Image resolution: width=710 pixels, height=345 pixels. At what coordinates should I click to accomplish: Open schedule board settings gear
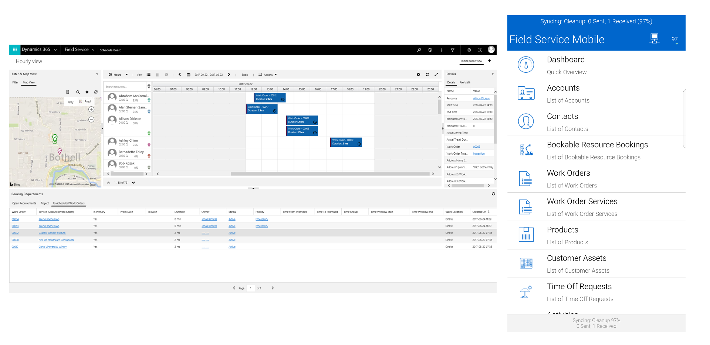pos(418,75)
